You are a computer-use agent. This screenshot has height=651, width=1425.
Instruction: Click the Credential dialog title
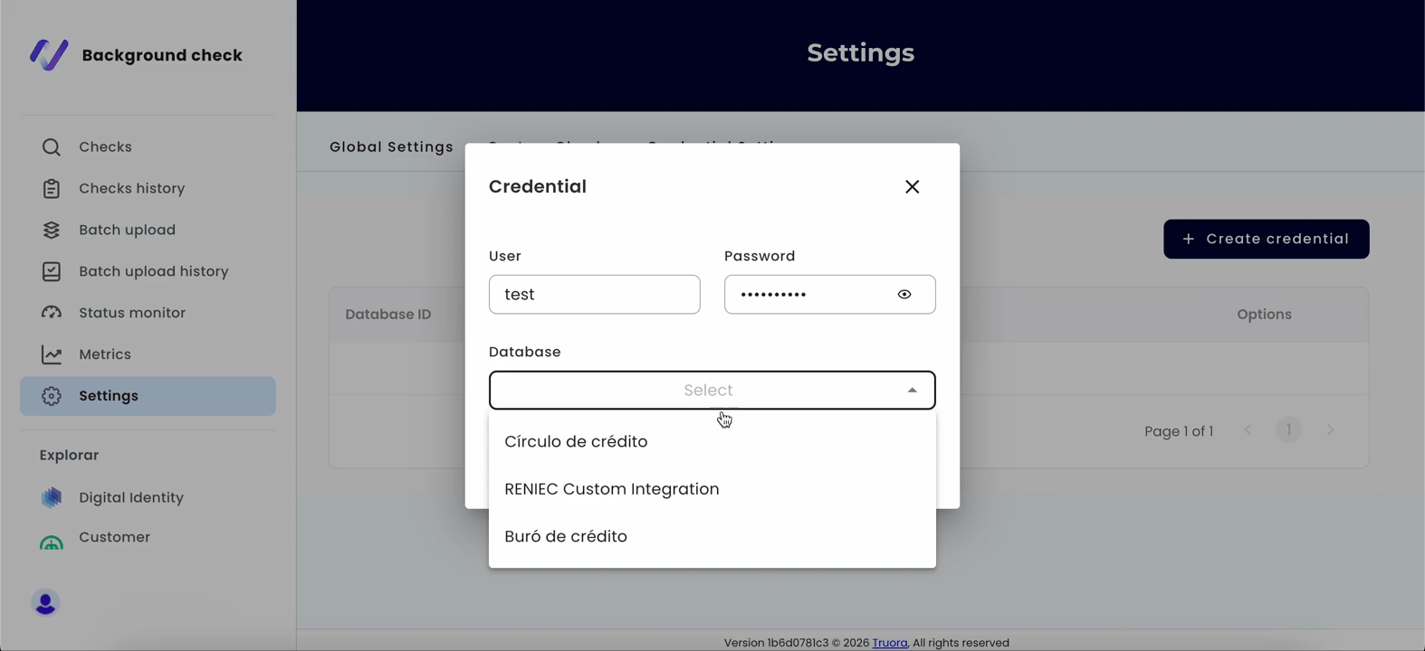(x=538, y=186)
